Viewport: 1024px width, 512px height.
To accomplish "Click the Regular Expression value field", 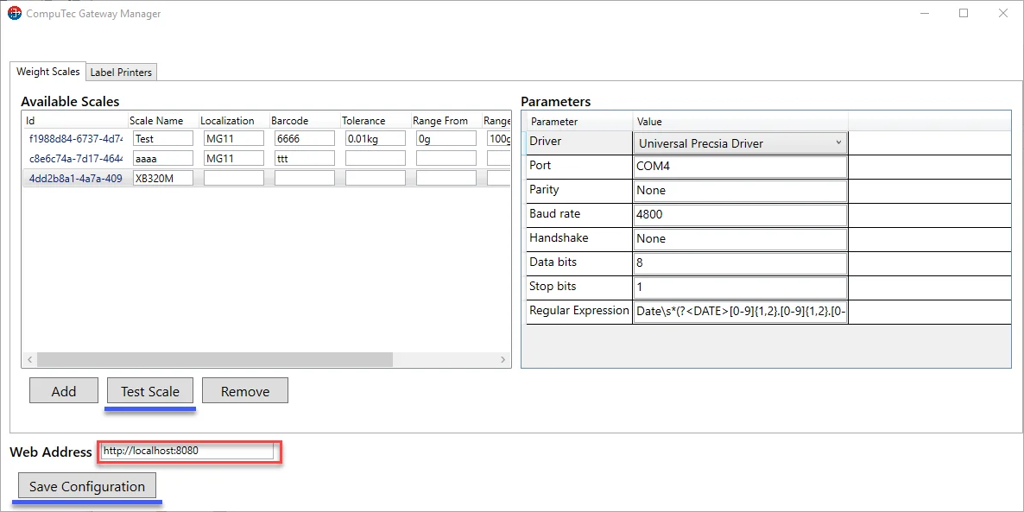I will point(740,312).
